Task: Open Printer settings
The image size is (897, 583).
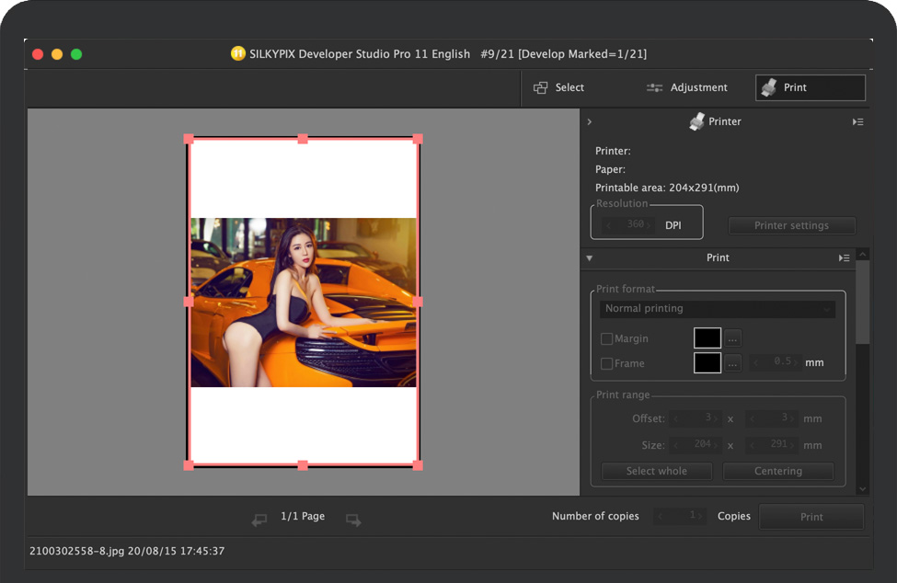Action: point(791,225)
